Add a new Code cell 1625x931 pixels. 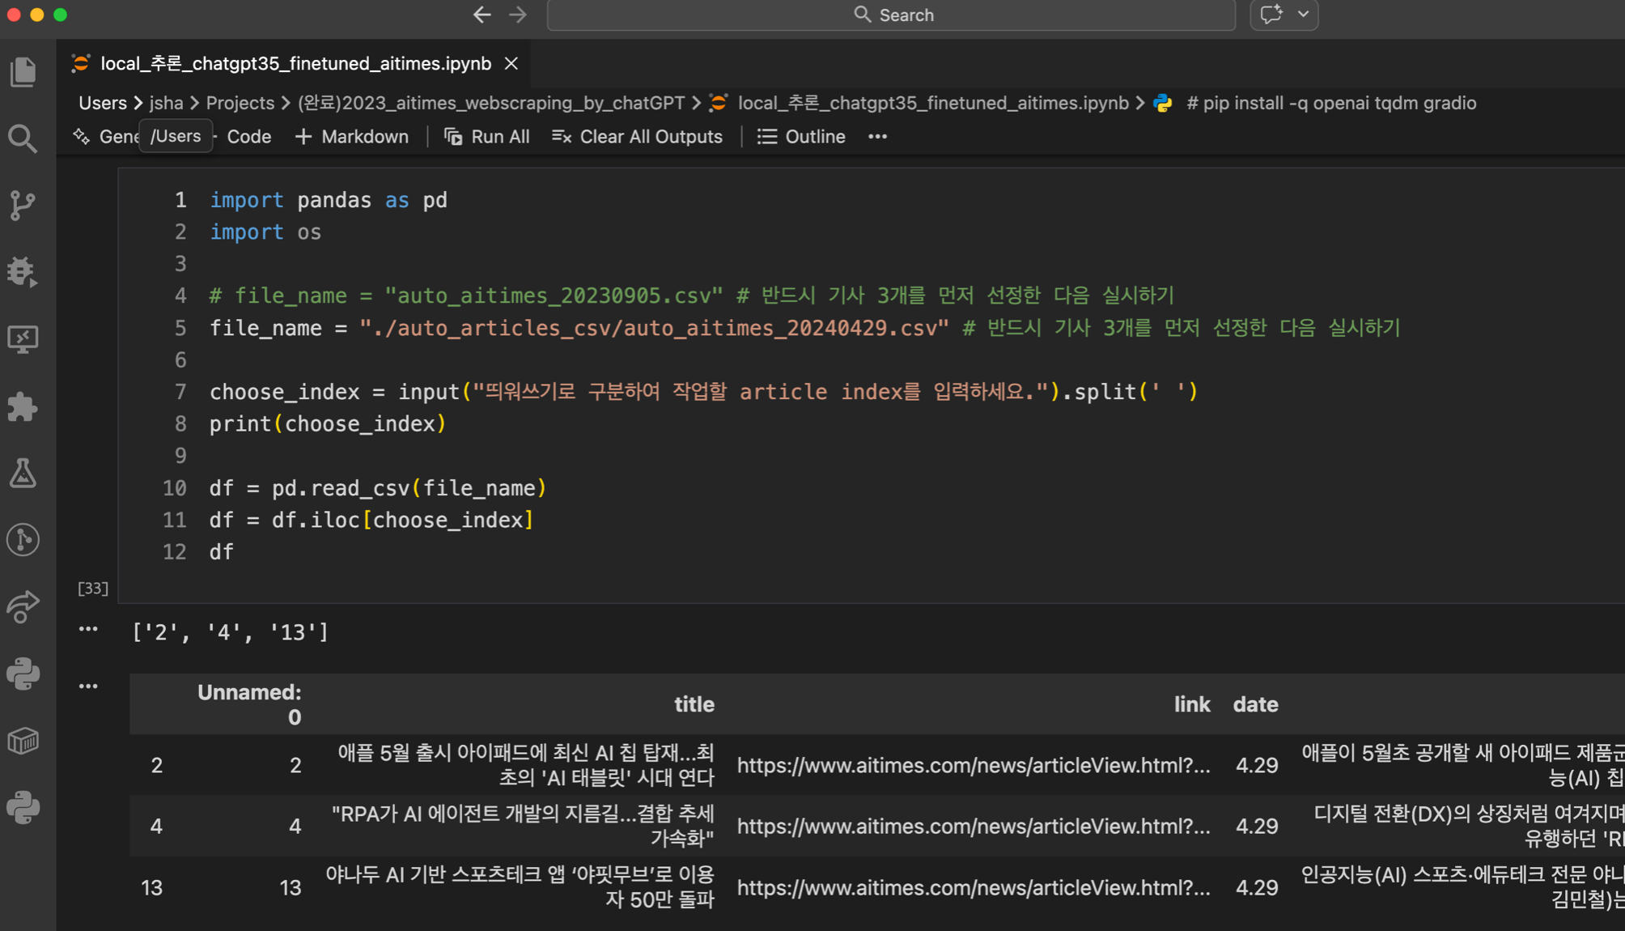248,137
